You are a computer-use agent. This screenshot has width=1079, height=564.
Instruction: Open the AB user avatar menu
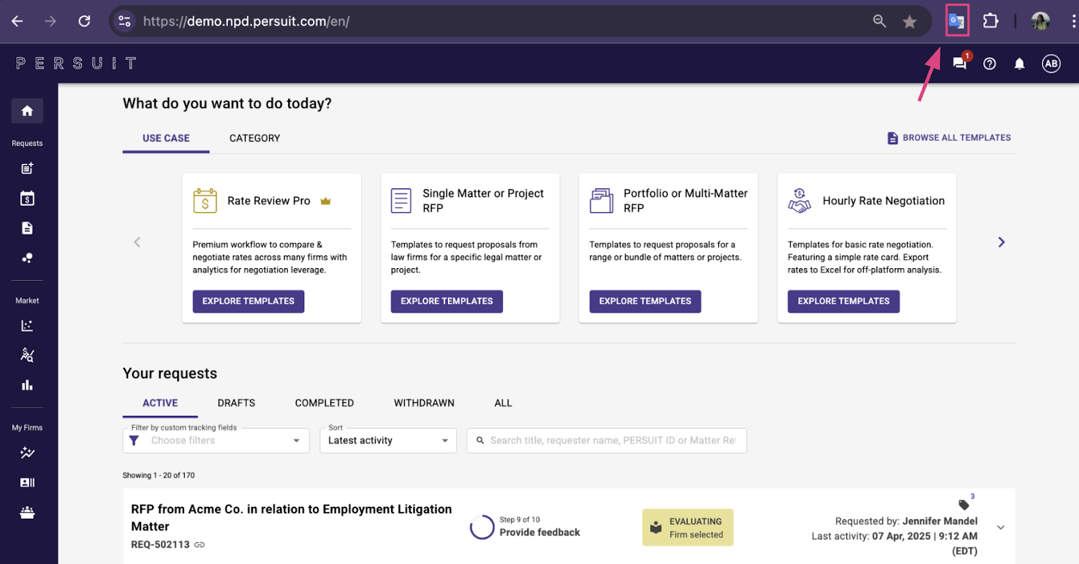[x=1051, y=63]
